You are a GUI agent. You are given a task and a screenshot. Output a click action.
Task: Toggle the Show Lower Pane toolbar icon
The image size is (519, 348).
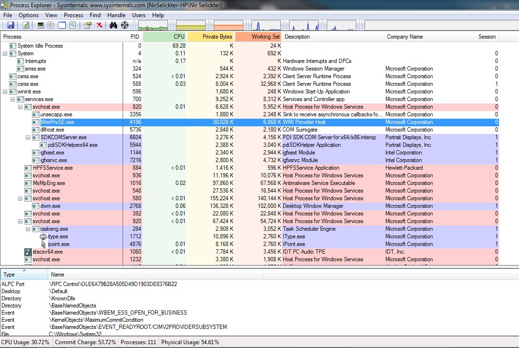(x=62, y=25)
